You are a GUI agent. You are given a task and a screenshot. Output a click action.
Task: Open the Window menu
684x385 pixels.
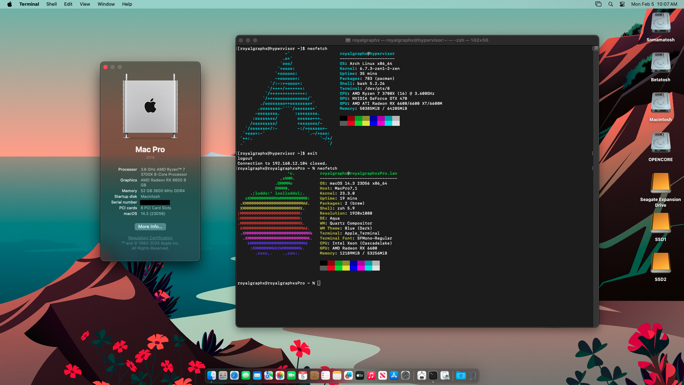coord(106,4)
